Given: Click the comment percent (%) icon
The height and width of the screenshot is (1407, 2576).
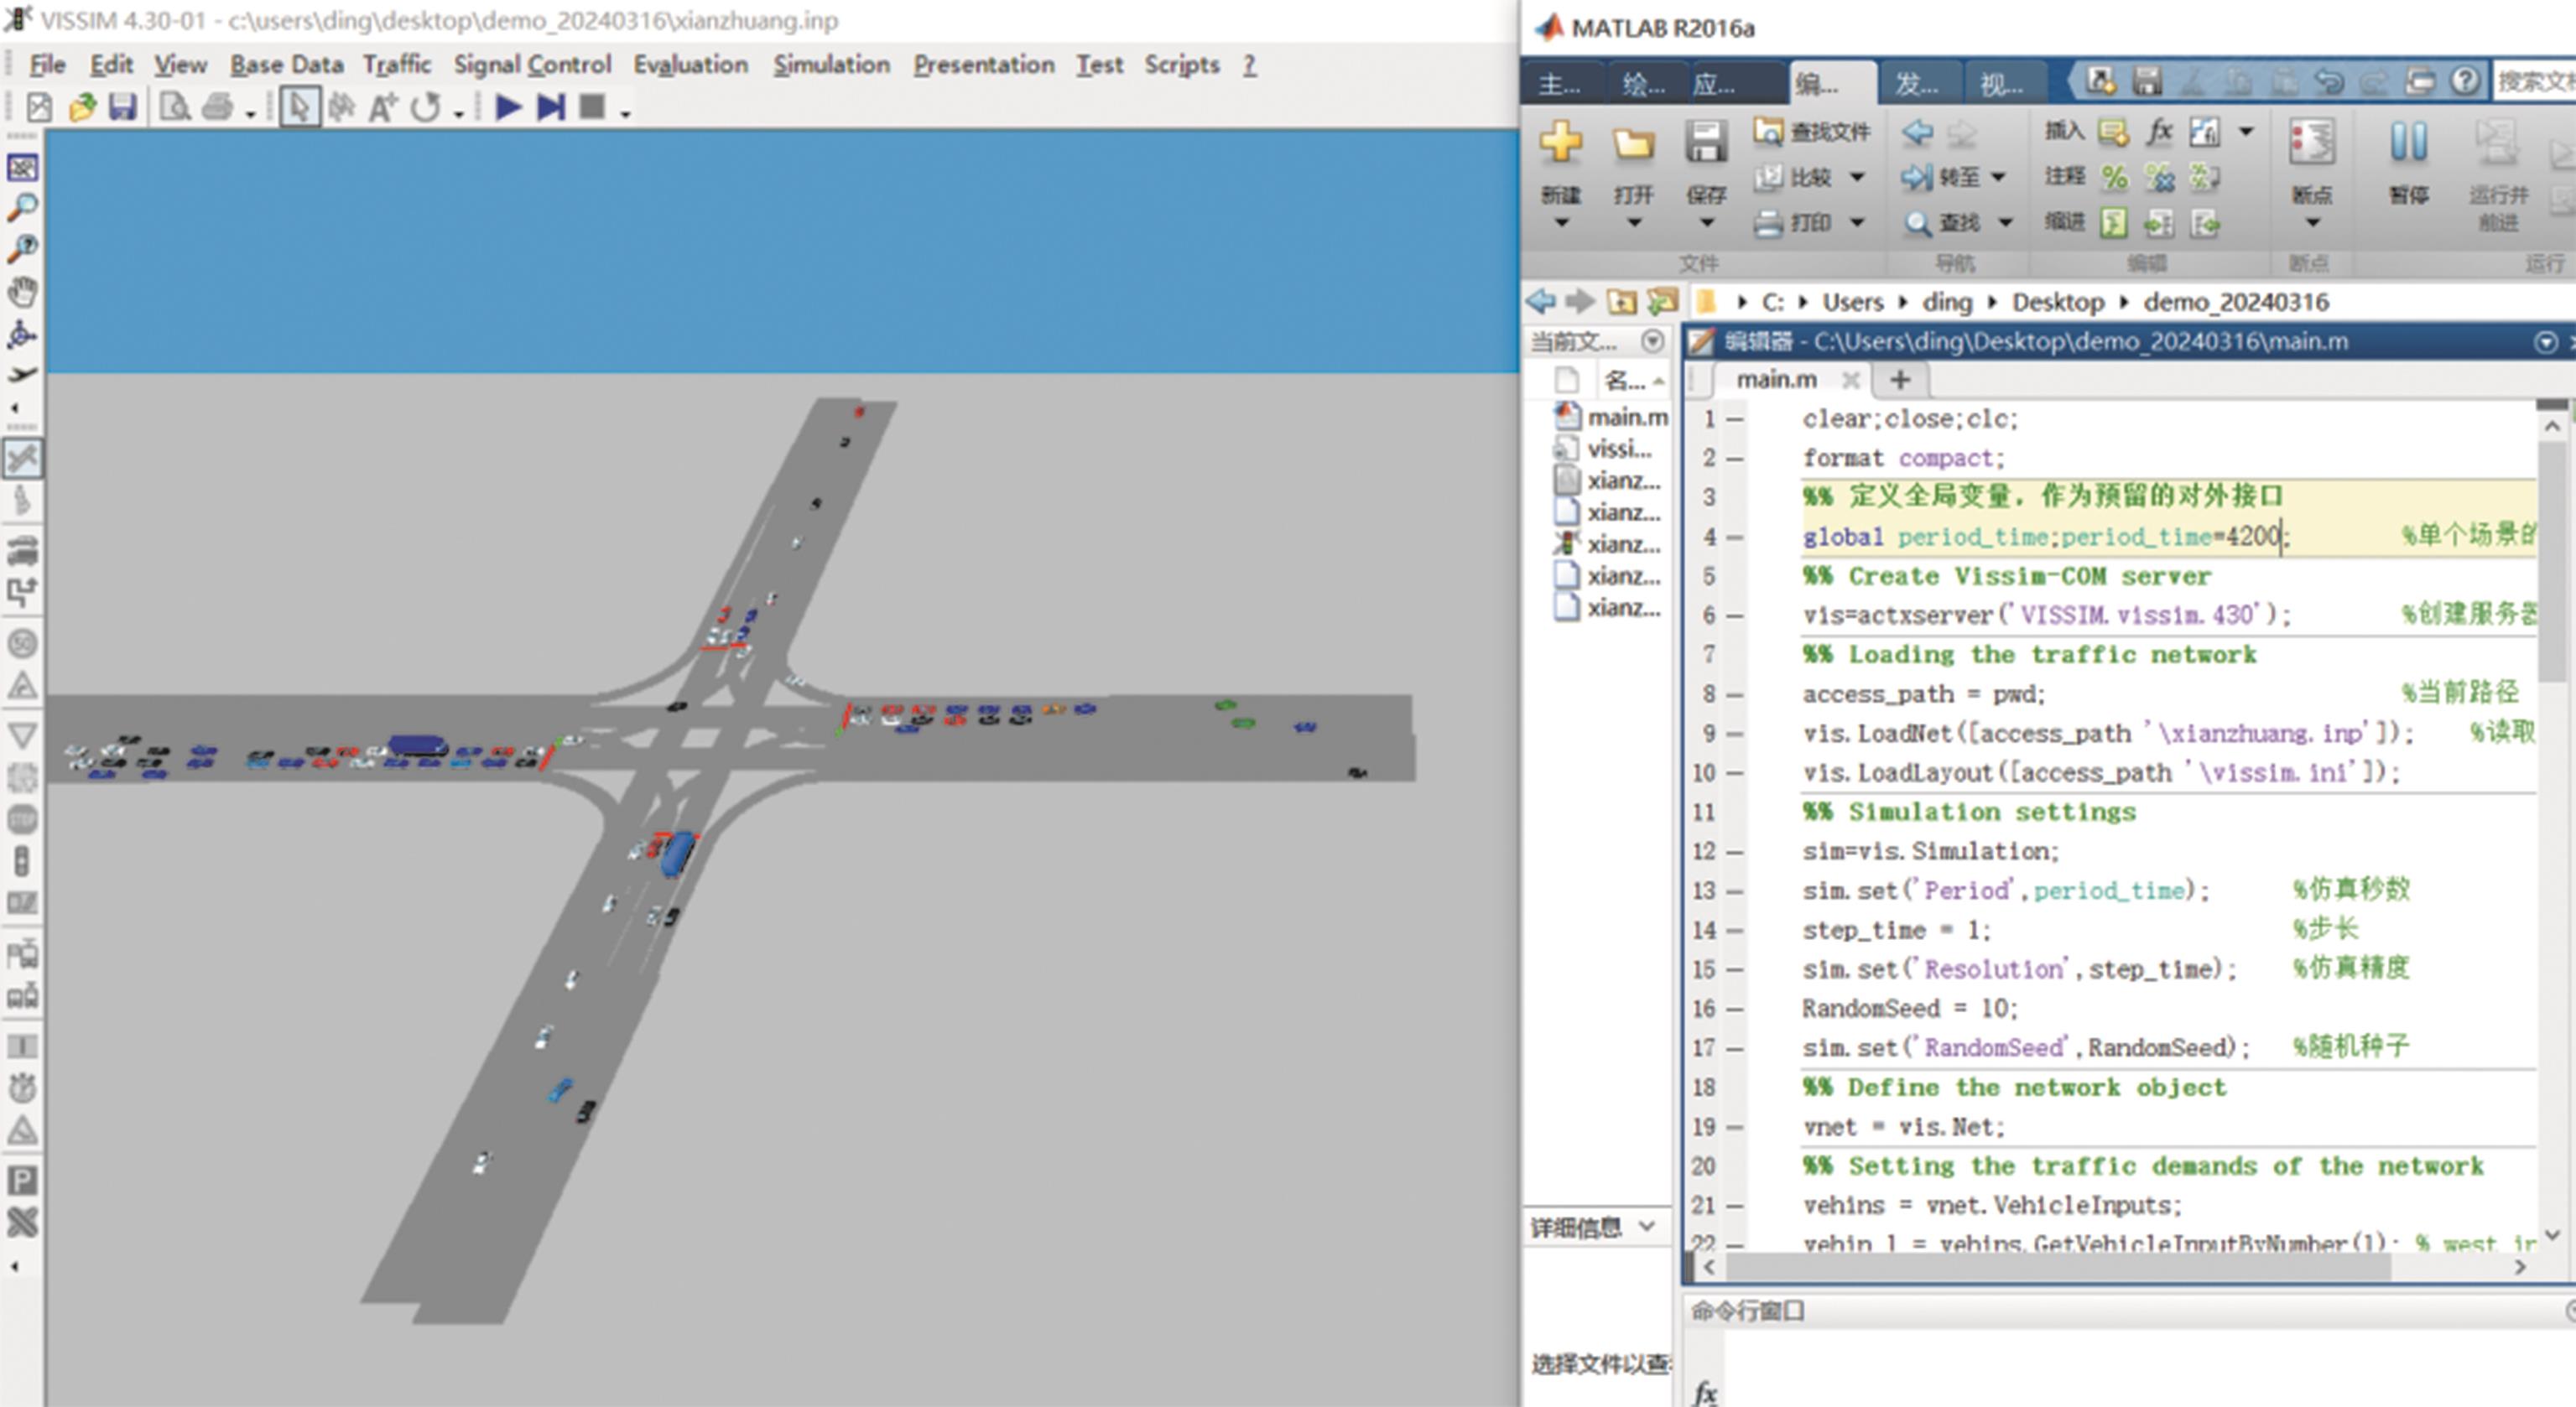Looking at the screenshot, I should coord(2113,178).
